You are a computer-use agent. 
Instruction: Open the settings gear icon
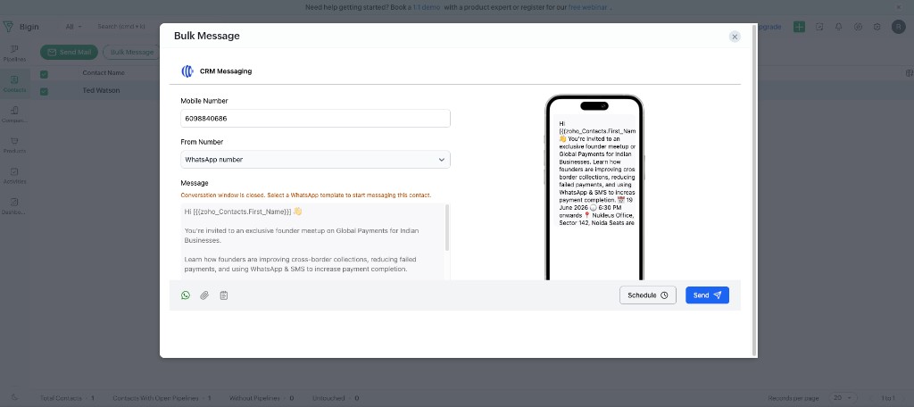coord(877,27)
